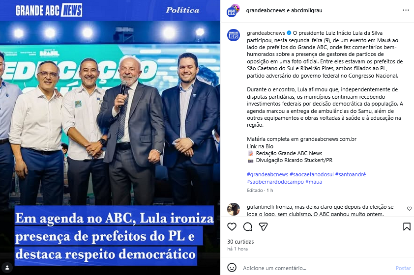Open grandeabcnews avatar beside caption
414x275 pixels.
click(234, 35)
